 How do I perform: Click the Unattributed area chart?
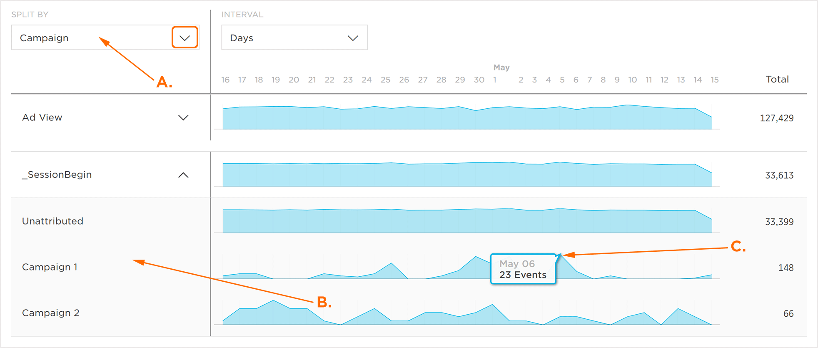(466, 221)
